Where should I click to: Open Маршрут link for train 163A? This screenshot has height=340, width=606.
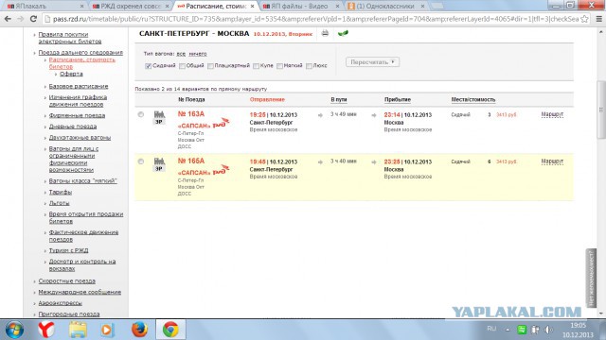552,114
